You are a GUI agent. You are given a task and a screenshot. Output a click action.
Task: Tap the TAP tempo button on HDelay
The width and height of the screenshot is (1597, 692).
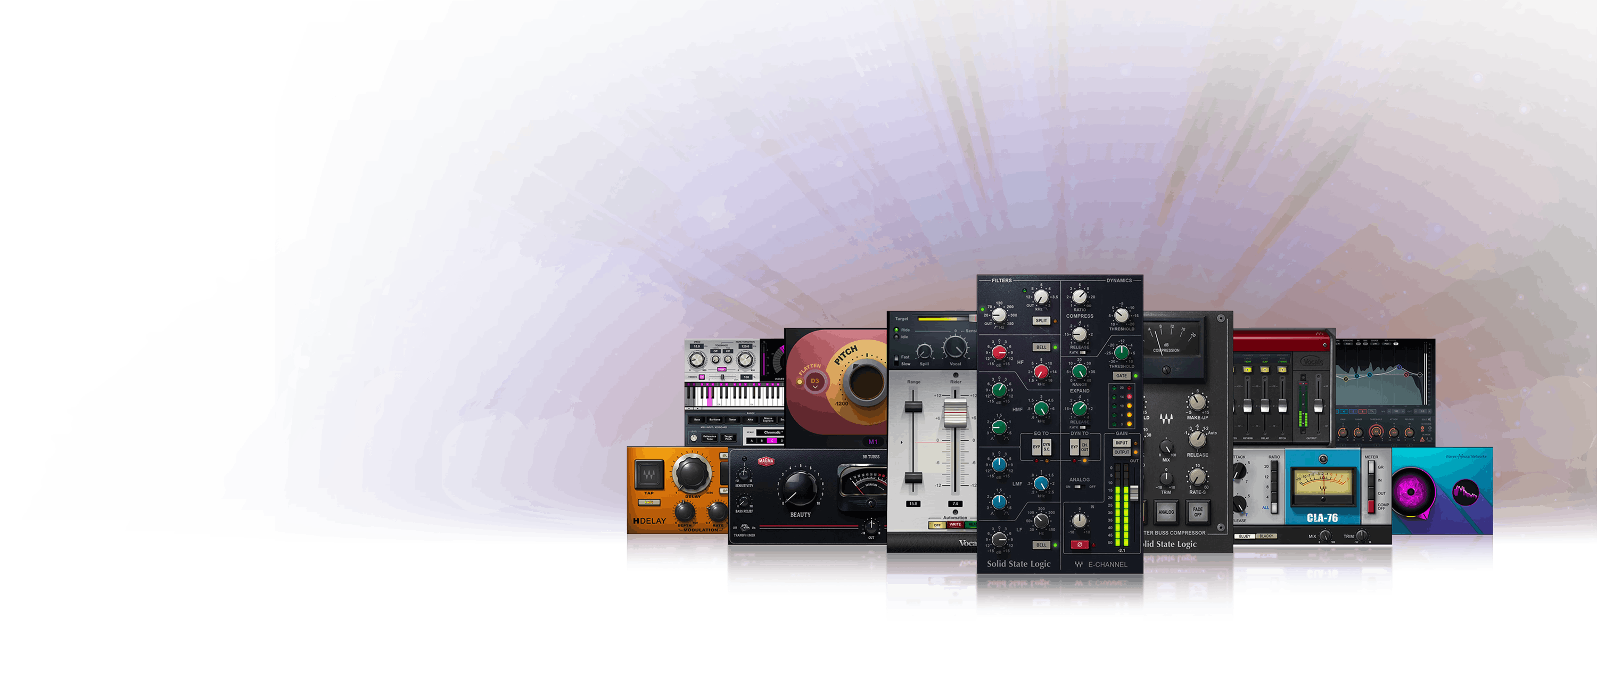(649, 473)
